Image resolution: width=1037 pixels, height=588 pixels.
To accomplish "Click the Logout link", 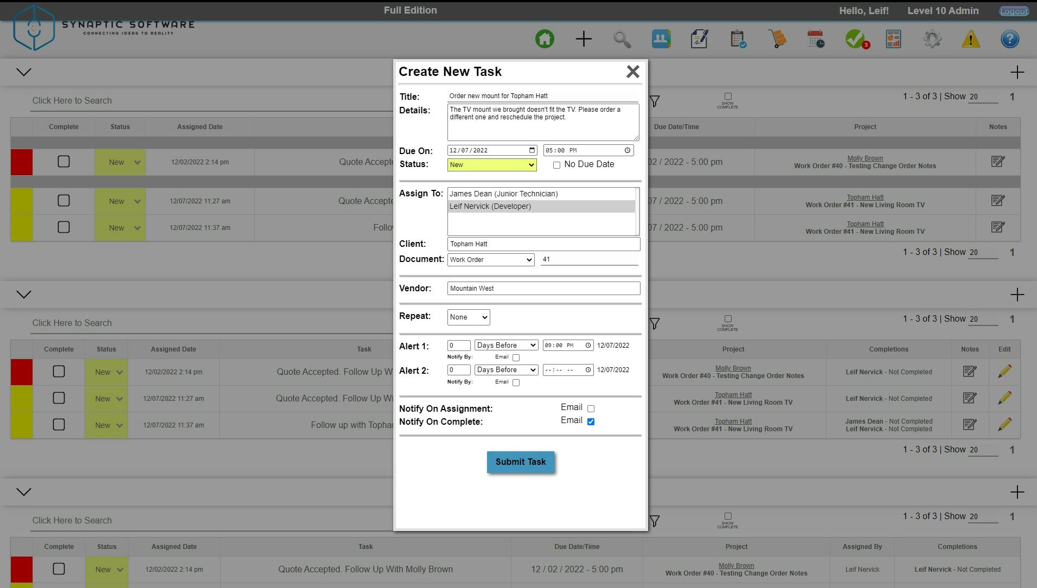I will (1013, 11).
